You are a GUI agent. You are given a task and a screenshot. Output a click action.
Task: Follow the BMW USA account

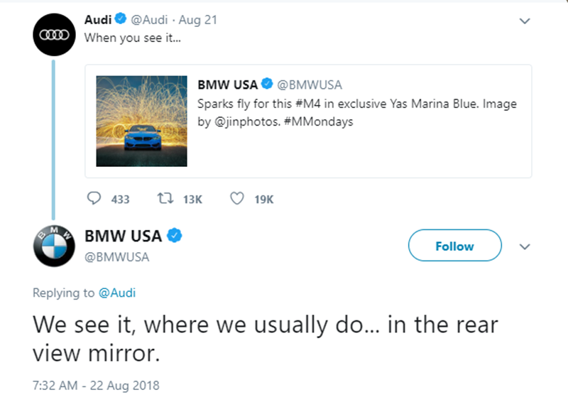(454, 246)
